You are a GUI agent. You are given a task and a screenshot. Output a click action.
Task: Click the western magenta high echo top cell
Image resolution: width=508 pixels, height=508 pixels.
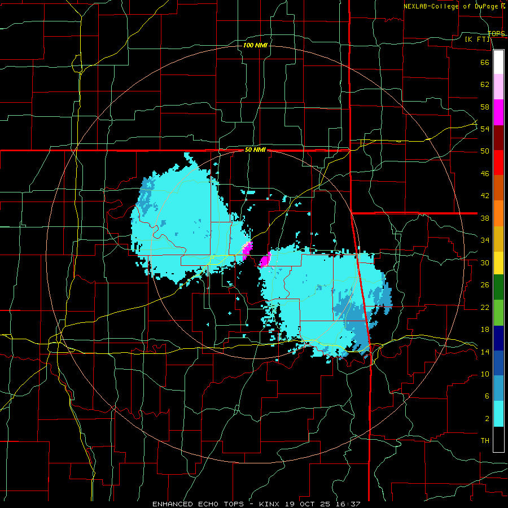pyautogui.click(x=248, y=250)
